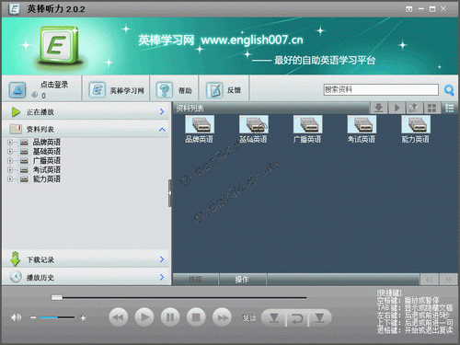Select 基础英语 in the tree
460x345 pixels.
pos(47,151)
